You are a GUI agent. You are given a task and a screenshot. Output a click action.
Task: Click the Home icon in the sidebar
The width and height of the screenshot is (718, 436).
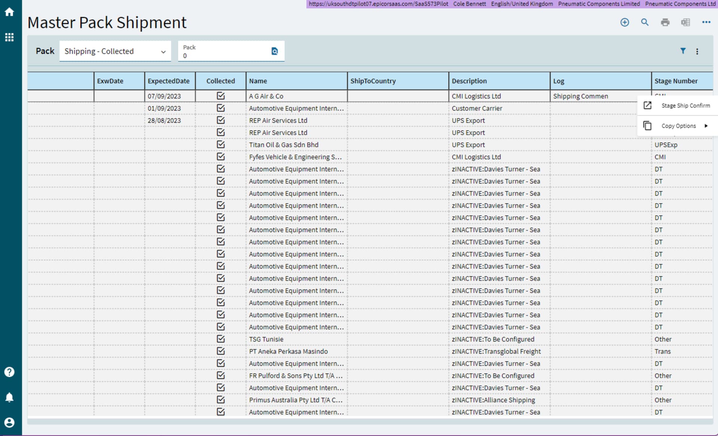[x=9, y=12]
